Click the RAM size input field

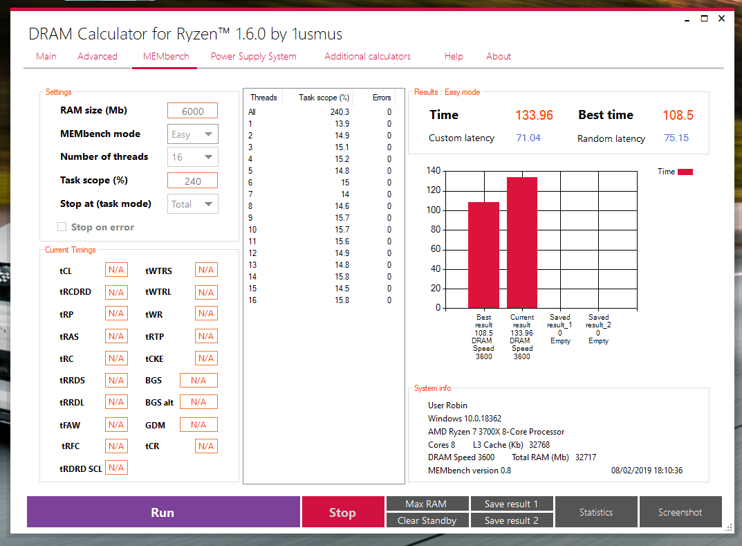[x=193, y=111]
